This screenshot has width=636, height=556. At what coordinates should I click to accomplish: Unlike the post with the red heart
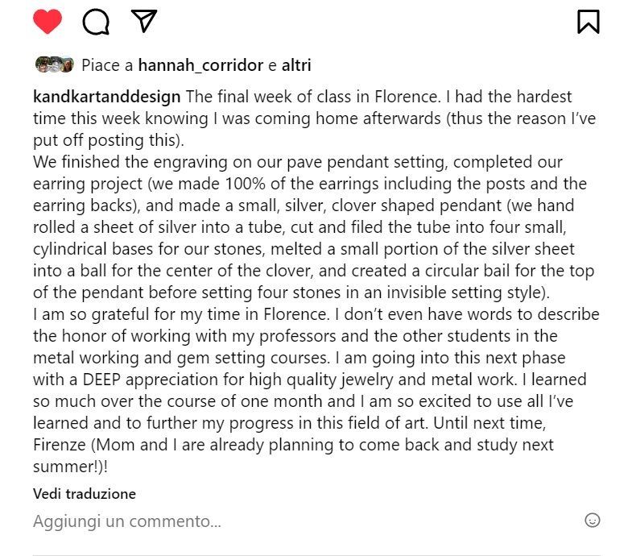click(47, 22)
